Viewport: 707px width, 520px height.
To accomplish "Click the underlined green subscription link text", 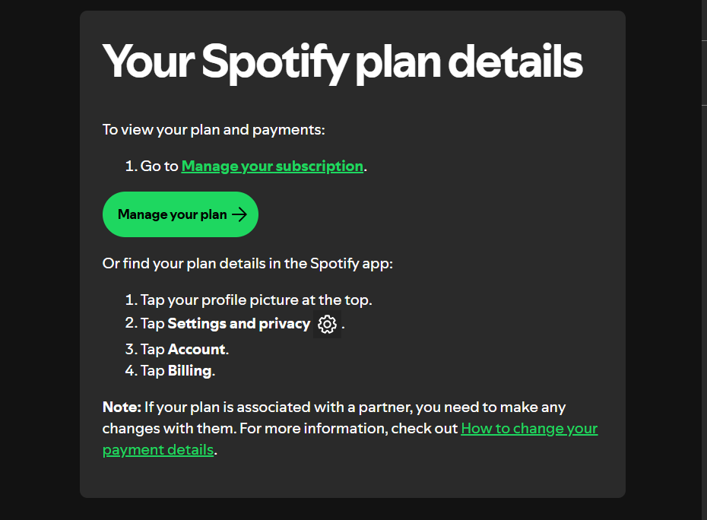I will [x=271, y=166].
